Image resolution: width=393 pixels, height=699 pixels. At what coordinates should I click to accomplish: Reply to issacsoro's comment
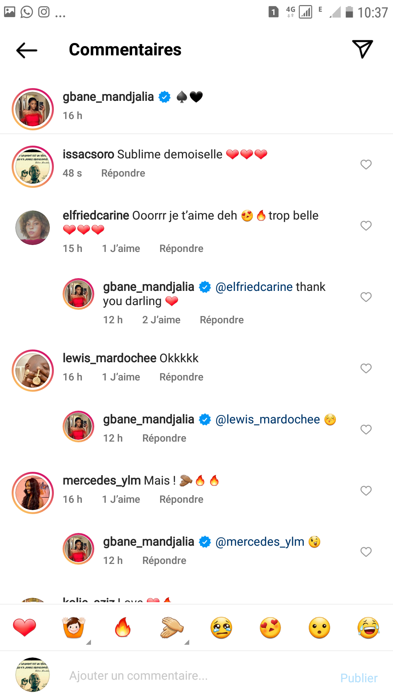click(123, 173)
